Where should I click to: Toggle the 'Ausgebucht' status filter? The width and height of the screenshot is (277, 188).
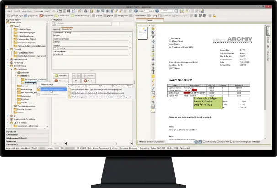(47, 16)
